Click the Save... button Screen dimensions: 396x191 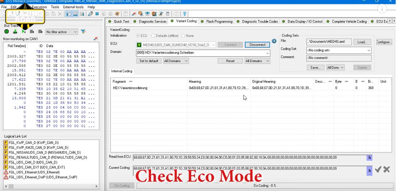click(316, 67)
